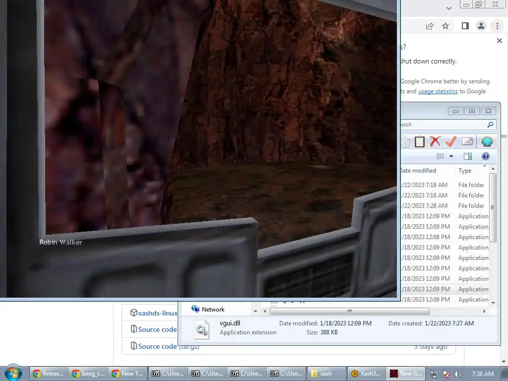Switch to beeg_c... Chrome taskbar button

(88, 374)
